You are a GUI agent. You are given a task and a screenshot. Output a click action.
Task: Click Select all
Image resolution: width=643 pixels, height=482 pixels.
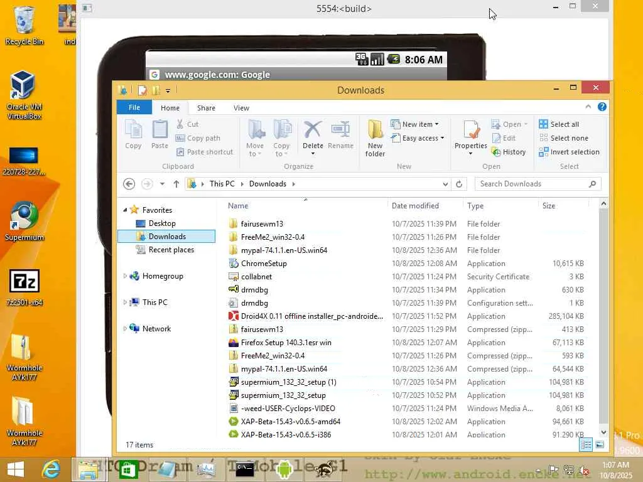[559, 124]
